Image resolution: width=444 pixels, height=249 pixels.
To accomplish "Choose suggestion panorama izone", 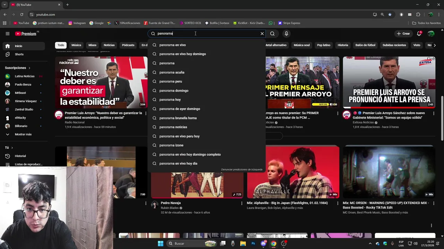I will (x=206, y=145).
